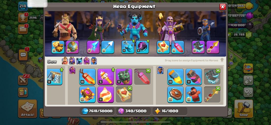Viewport: 271px width, 125px height.
Task: Tap the Attack! button
Action: (27, 109)
